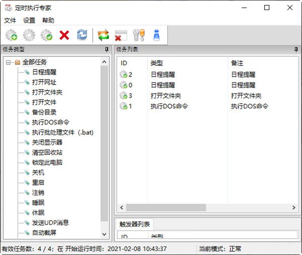The image size is (302, 255).
Task: Click the window with red X icon
Action: coord(120,35)
